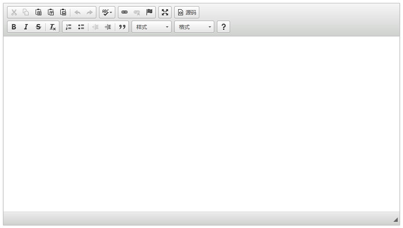Click the Increase Indent icon

coord(108,27)
